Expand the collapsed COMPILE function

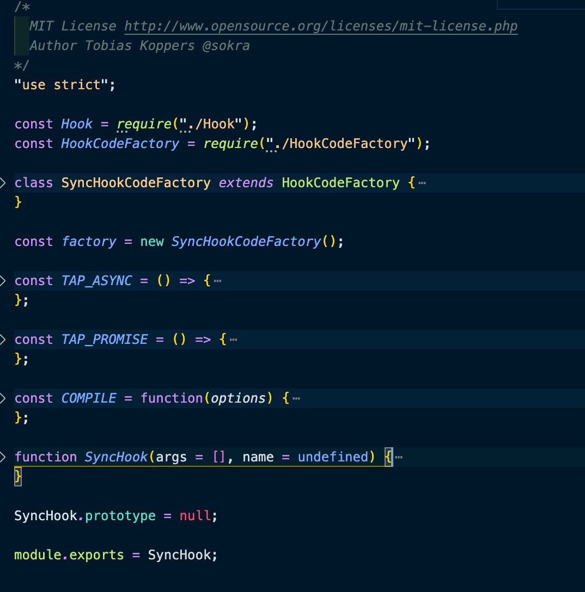coord(3,398)
